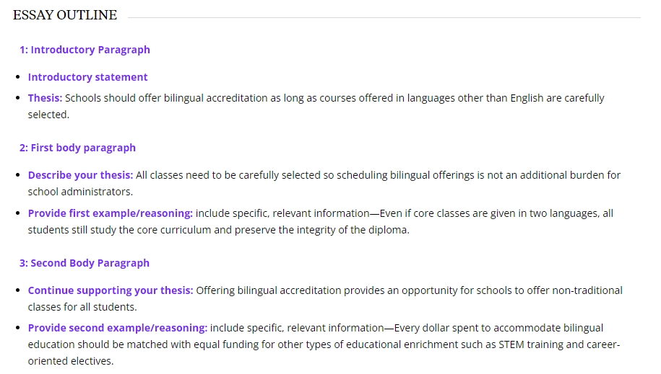Screen dimensions: 661x374
Task: Click the purple 'Thesis:' label
Action: tap(45, 98)
